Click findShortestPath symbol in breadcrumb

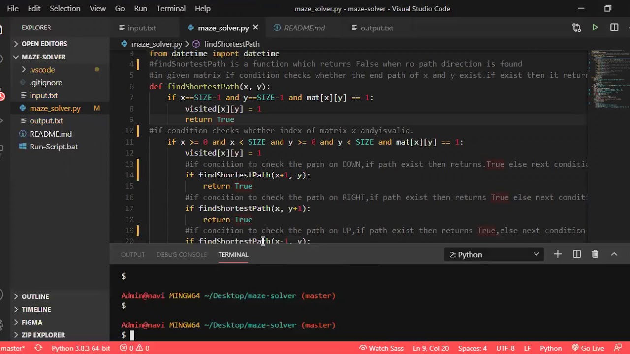[x=232, y=44]
